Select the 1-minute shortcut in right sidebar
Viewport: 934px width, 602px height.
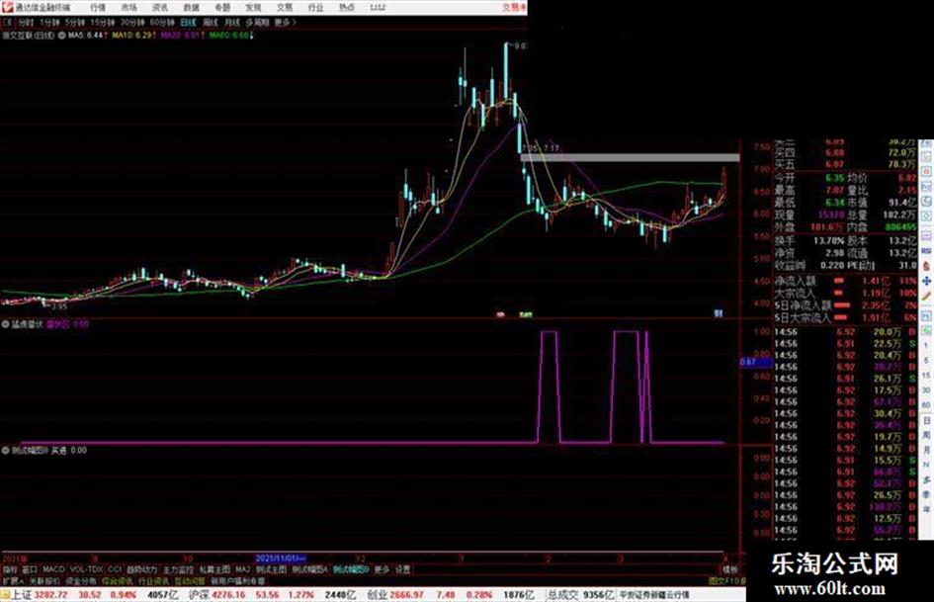(926, 346)
